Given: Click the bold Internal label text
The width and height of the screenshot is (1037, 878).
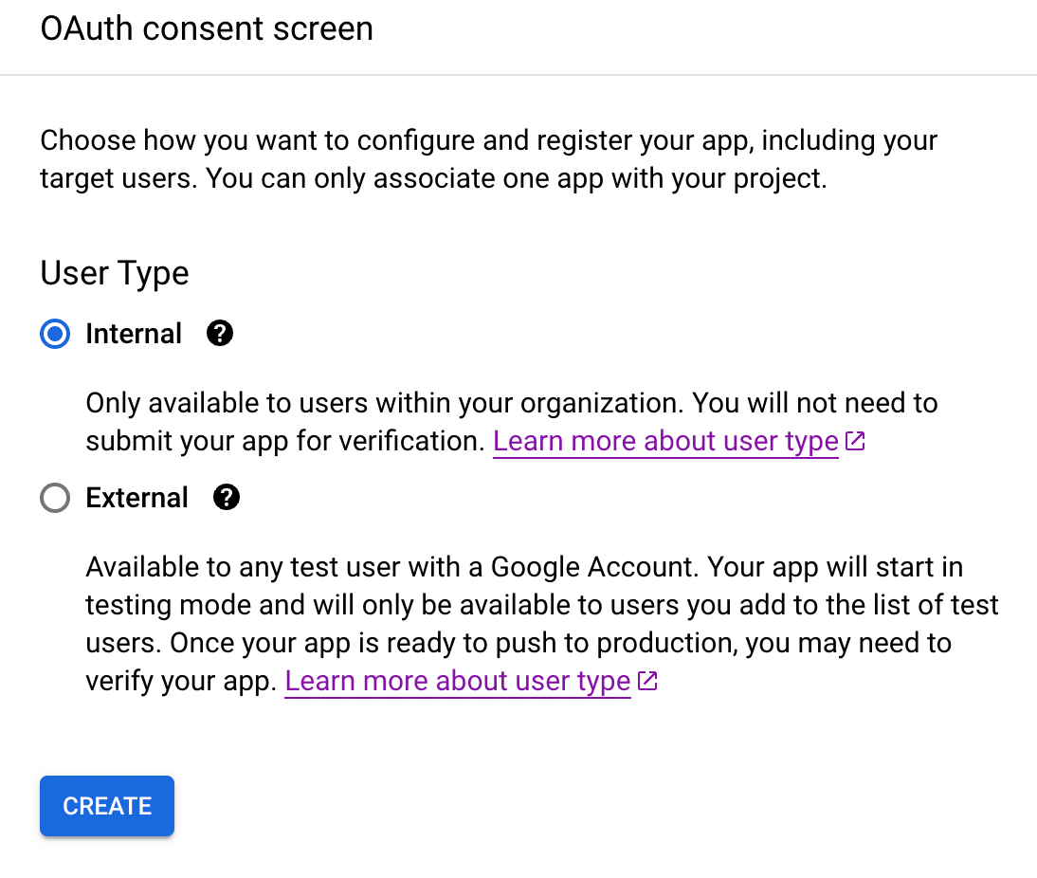Looking at the screenshot, I should (x=134, y=334).
